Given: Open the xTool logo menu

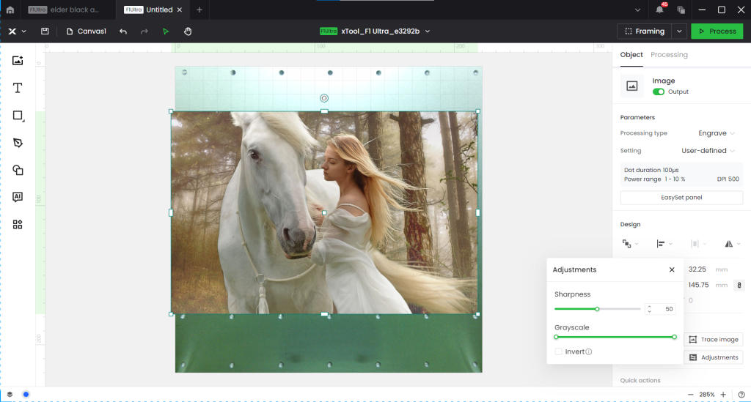Looking at the screenshot, I should point(16,31).
